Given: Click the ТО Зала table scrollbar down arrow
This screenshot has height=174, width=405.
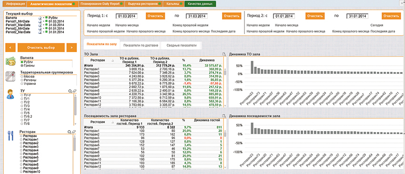Looking at the screenshot, I should [x=225, y=106].
